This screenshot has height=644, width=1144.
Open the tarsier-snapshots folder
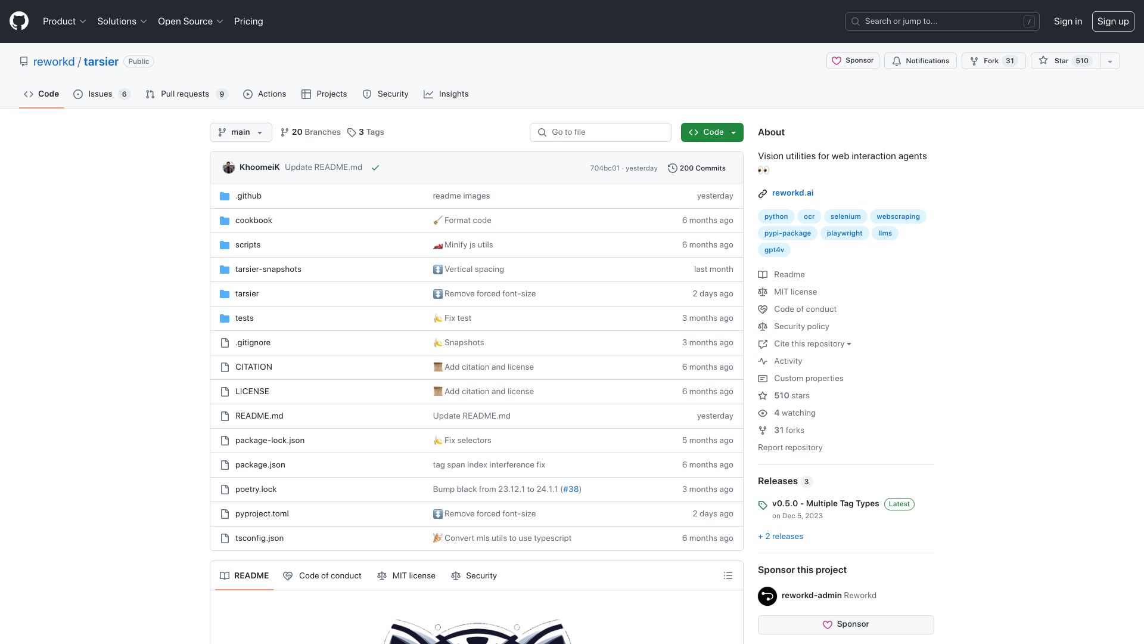pyautogui.click(x=268, y=269)
